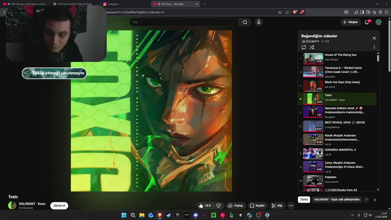Launch Steam from taskbar

(169, 215)
